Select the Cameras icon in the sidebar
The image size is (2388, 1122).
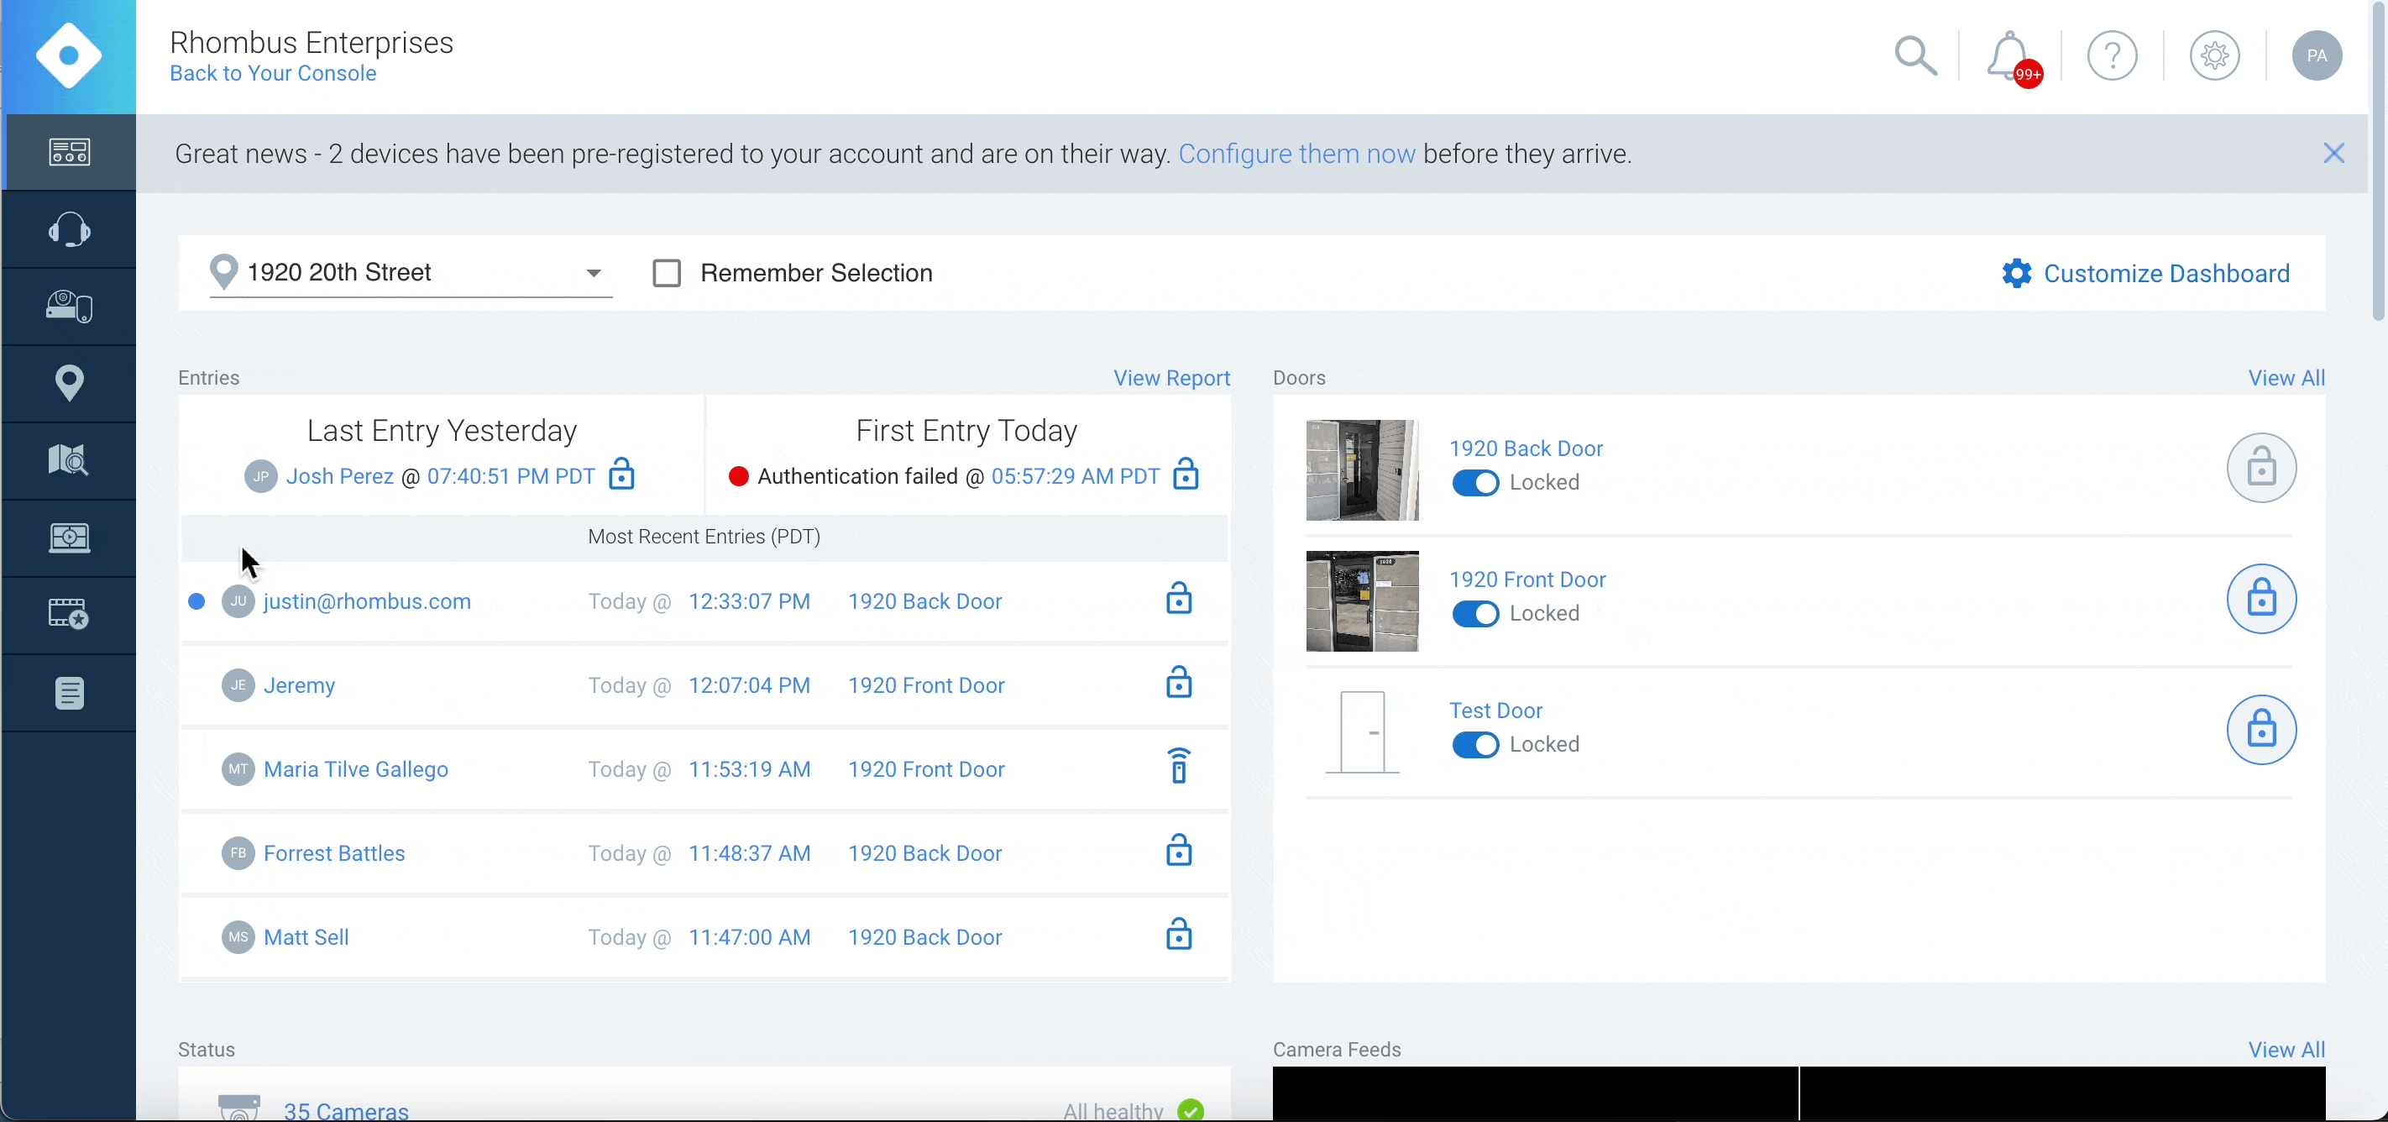pyautogui.click(x=69, y=306)
